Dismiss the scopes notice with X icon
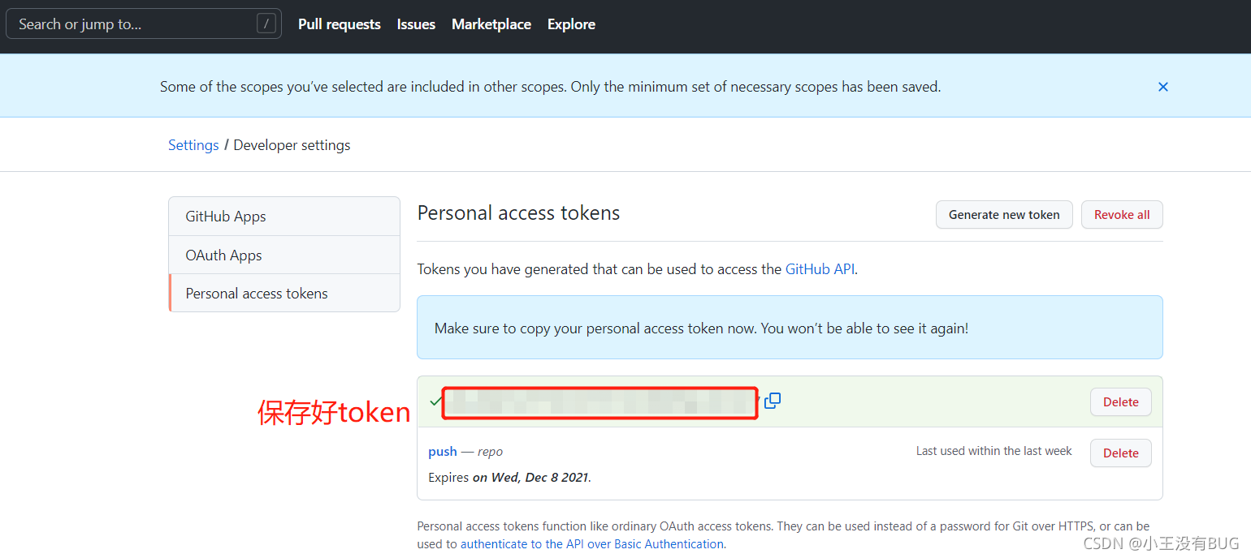 point(1162,87)
